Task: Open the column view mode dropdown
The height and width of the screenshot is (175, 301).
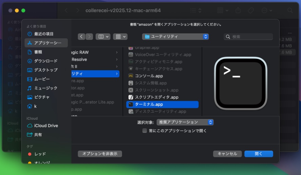Action: (x=103, y=37)
